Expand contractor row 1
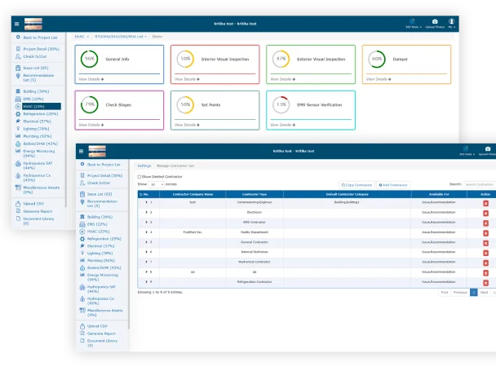Screen dimensions: 496x371 coord(146,202)
